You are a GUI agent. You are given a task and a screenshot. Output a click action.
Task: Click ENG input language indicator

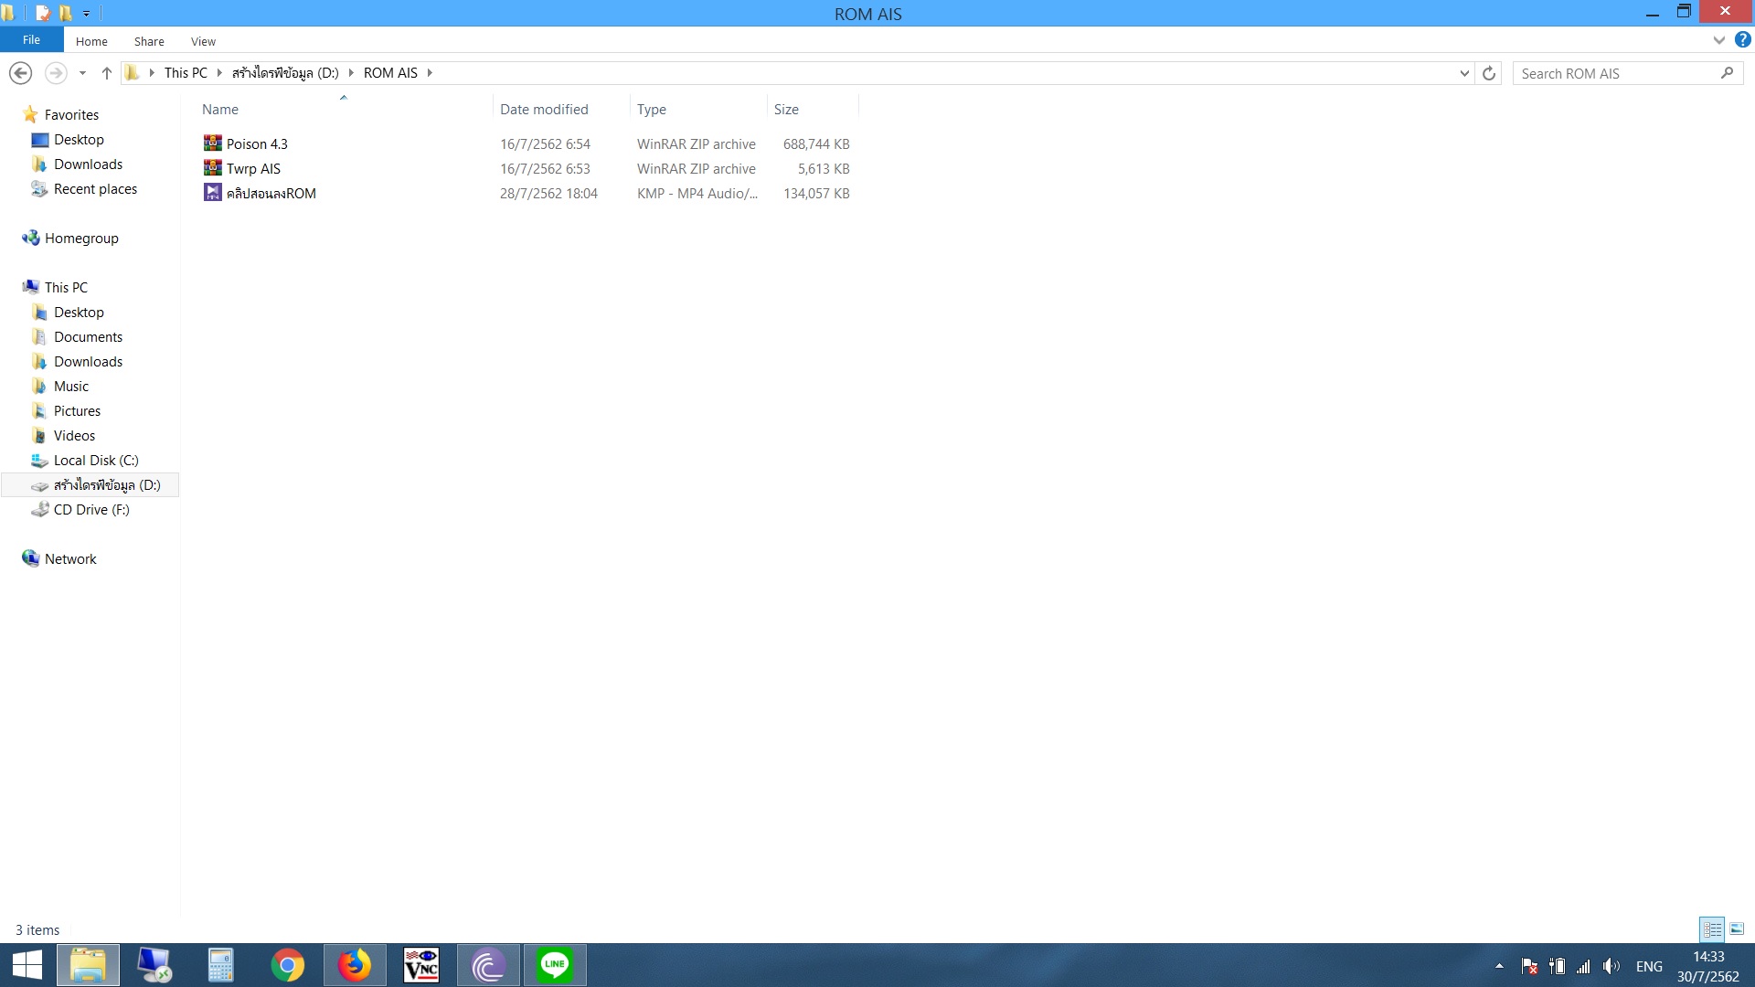[x=1649, y=966]
